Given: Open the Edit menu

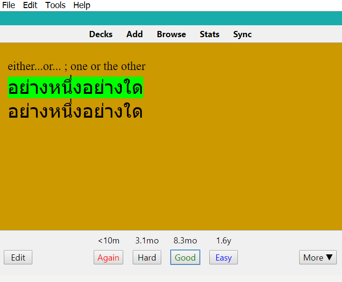Looking at the screenshot, I should click(x=30, y=5).
